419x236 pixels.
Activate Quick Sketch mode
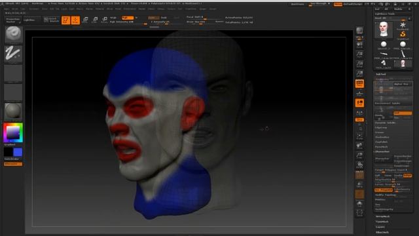(51, 20)
